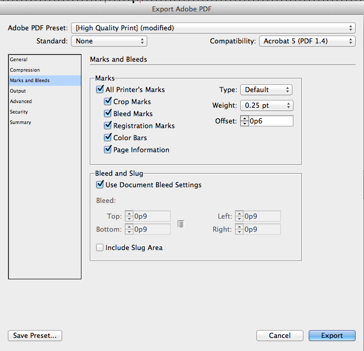Click the Top bleed stepper arrows
364x351 pixels.
coord(129,216)
